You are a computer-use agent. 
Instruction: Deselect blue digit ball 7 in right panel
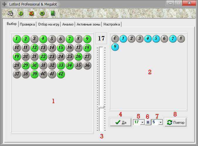click(173, 39)
